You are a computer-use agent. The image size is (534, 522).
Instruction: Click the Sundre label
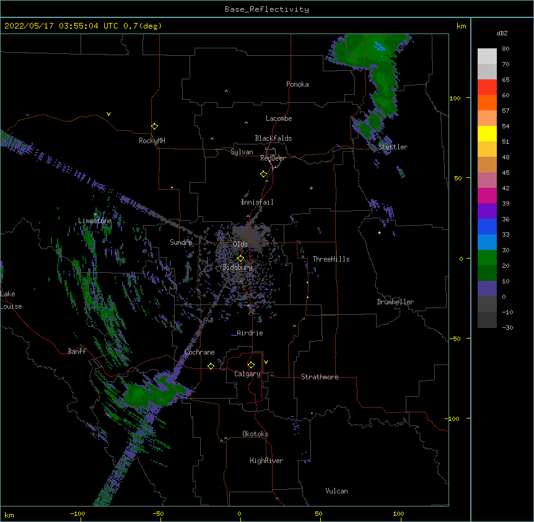pyautogui.click(x=181, y=242)
